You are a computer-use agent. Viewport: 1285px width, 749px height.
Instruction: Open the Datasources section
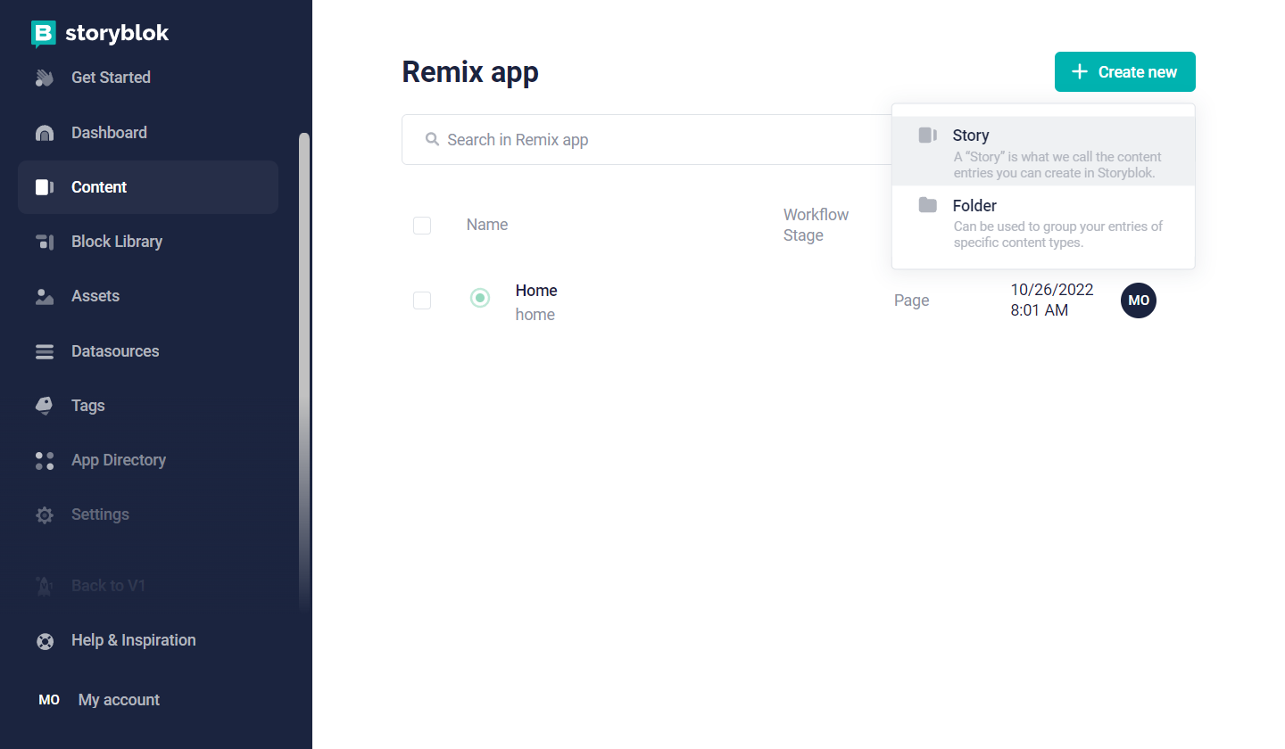click(148, 351)
